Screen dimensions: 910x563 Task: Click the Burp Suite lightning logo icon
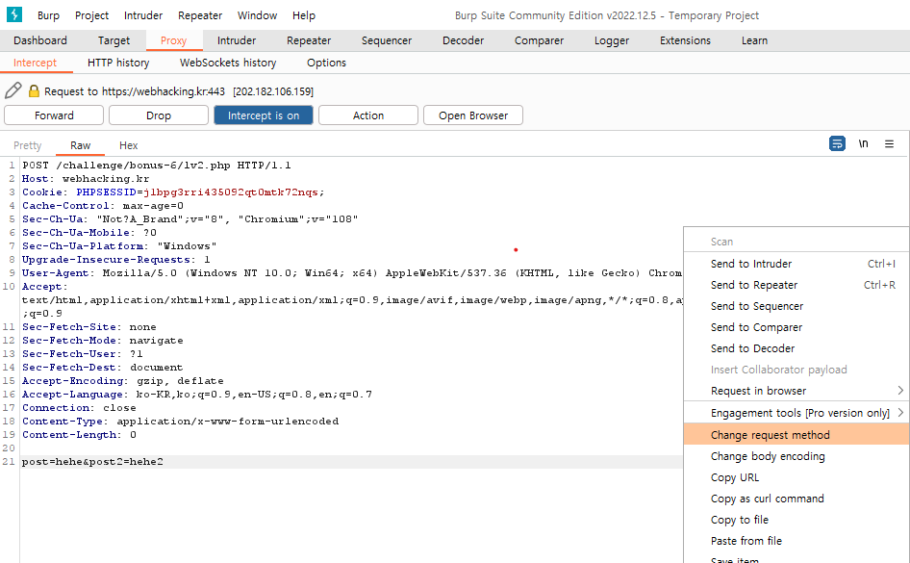(13, 14)
